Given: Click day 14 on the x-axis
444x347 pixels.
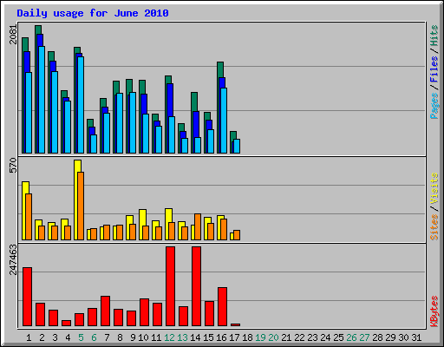Looking at the screenshot, I should pos(195,337).
